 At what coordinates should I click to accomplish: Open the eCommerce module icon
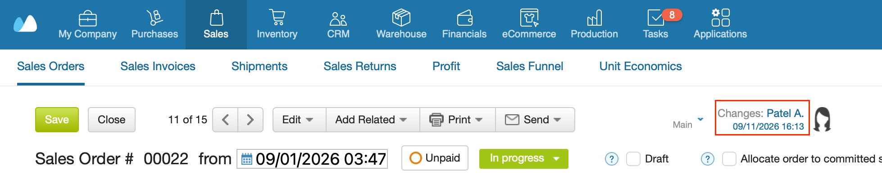[529, 18]
